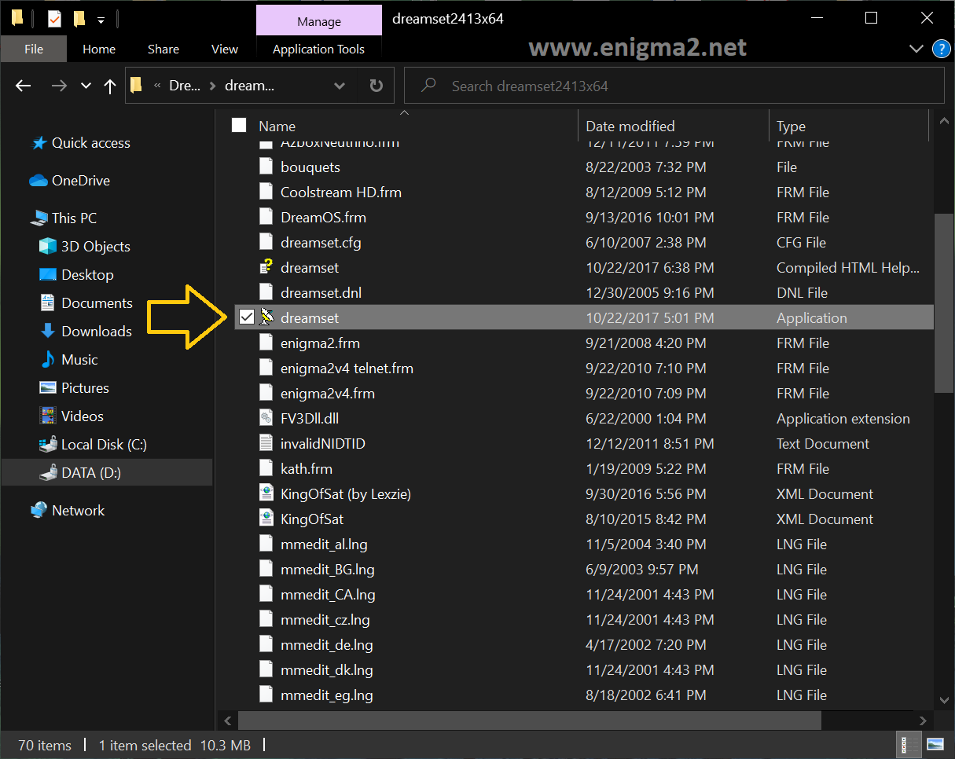Open the Videos film icon
The width and height of the screenshot is (955, 759).
(48, 416)
